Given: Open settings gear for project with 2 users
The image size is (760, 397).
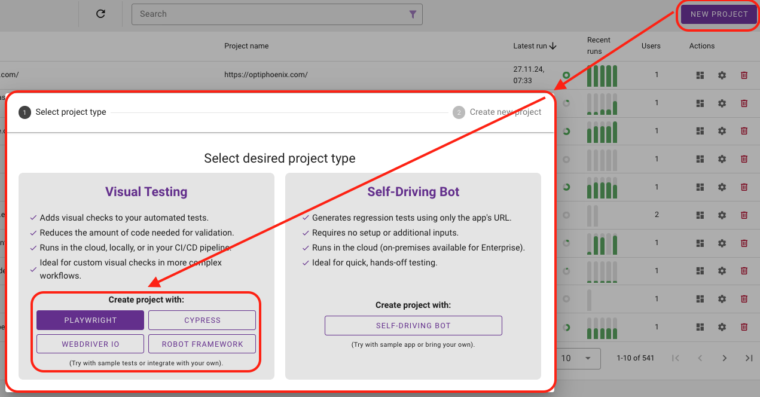Looking at the screenshot, I should coord(722,215).
